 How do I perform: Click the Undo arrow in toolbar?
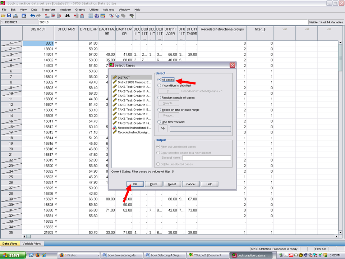tap(32, 16)
